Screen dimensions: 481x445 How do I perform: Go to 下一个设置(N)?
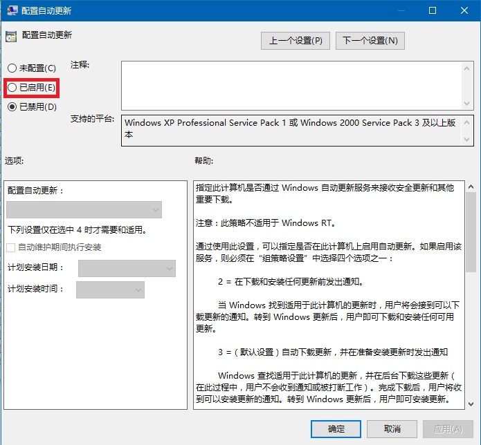tap(370, 41)
